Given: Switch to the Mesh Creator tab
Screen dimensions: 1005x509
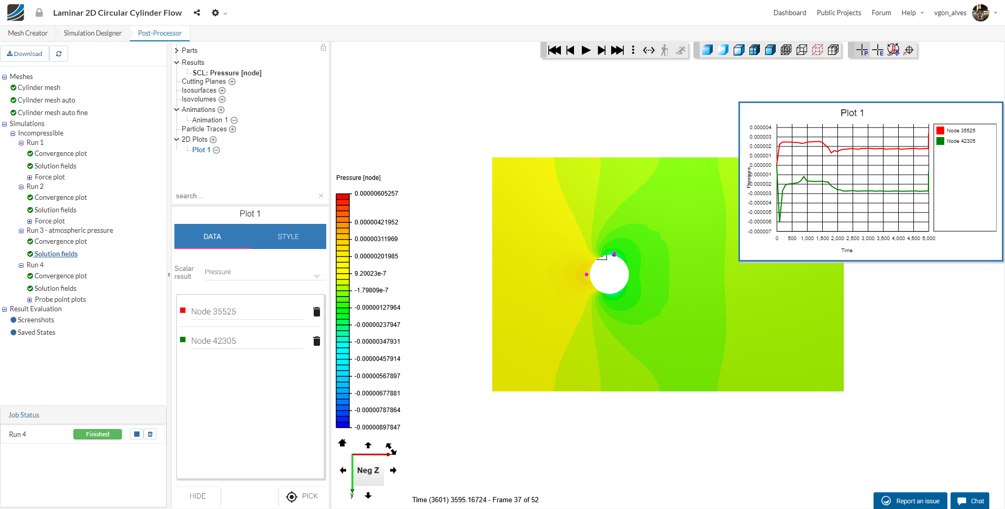Looking at the screenshot, I should [x=27, y=33].
